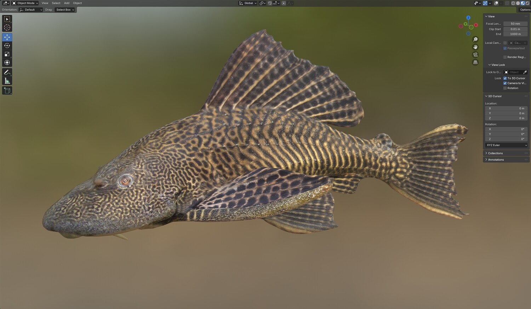531x309 pixels.
Task: Collapse the View panel
Action: click(491, 16)
